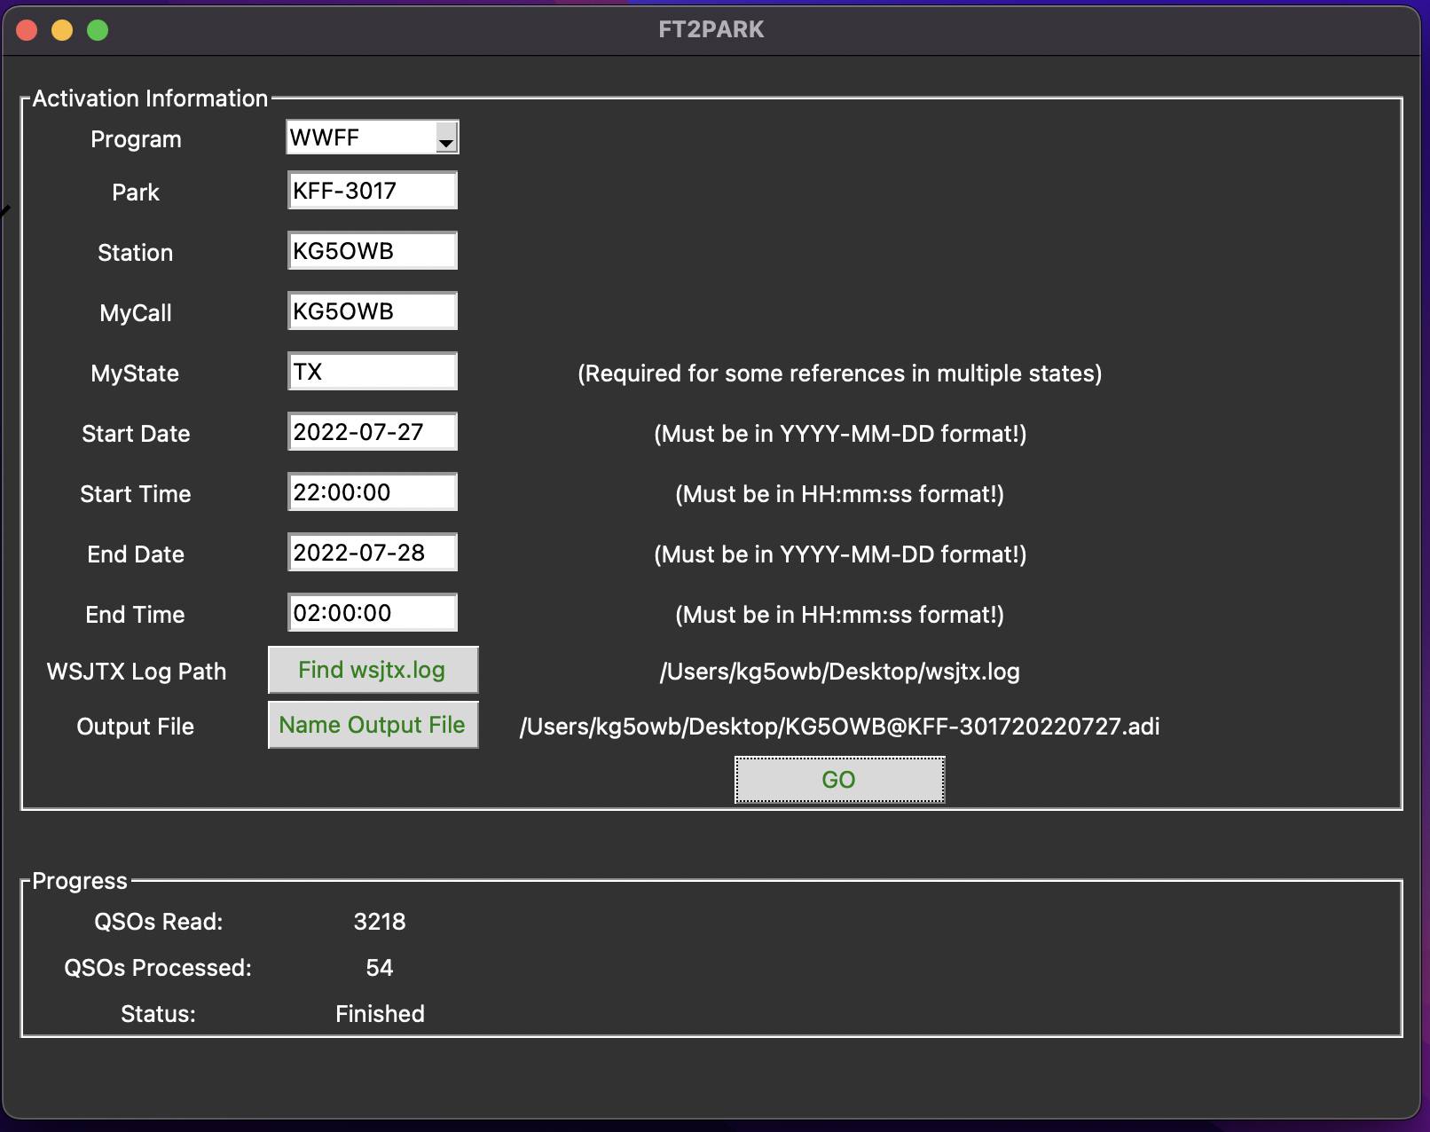Image resolution: width=1430 pixels, height=1132 pixels.
Task: Click the Program label
Action: [136, 139]
